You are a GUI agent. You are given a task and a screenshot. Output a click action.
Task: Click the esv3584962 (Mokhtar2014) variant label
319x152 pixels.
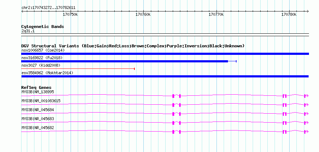[x=47, y=73]
